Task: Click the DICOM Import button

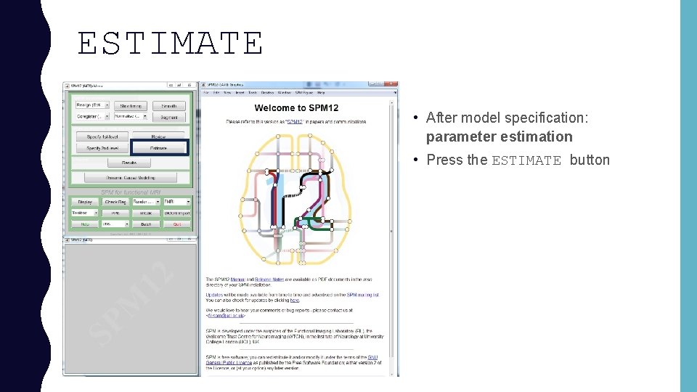Action: click(x=177, y=213)
